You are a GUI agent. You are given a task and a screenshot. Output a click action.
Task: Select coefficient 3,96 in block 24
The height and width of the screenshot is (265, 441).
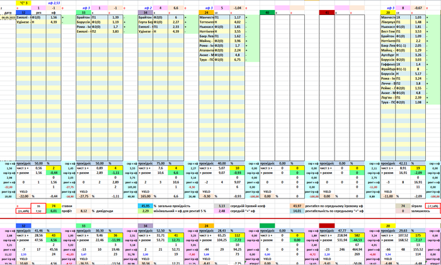tap(237, 41)
